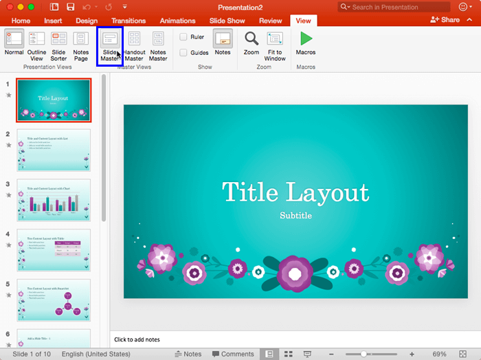
Task: Click the Share button
Action: point(445,20)
